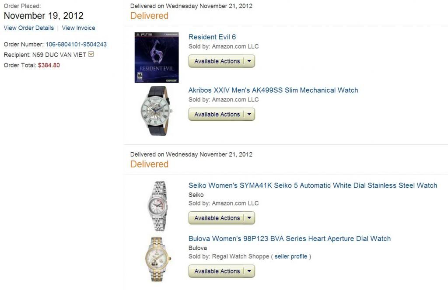Click Available Actions button under Resident Evil 6

pos(217,61)
